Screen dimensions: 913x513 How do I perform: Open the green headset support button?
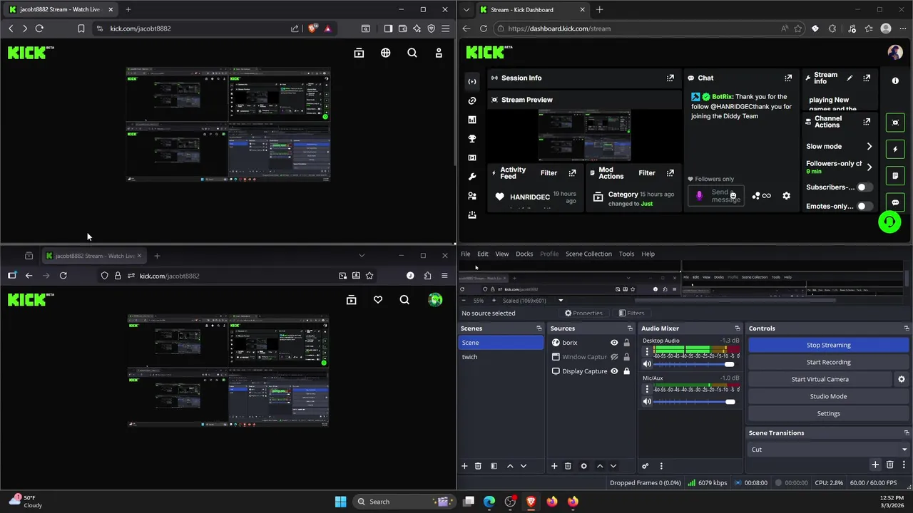point(889,222)
